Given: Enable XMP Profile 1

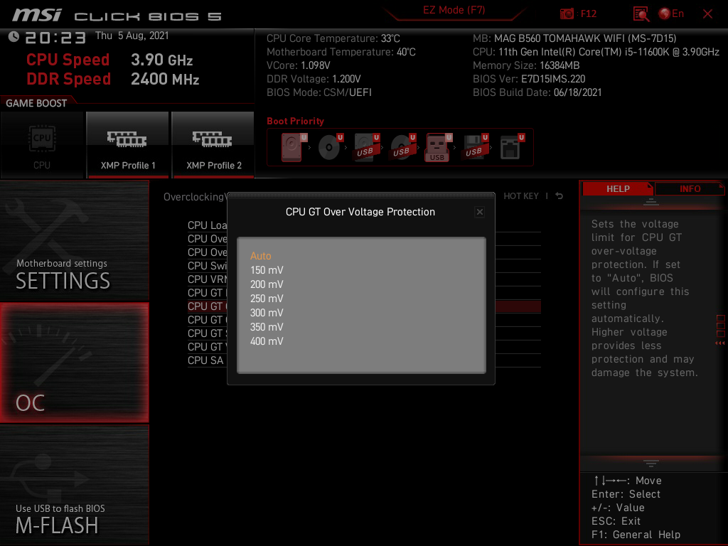Looking at the screenshot, I should (128, 145).
